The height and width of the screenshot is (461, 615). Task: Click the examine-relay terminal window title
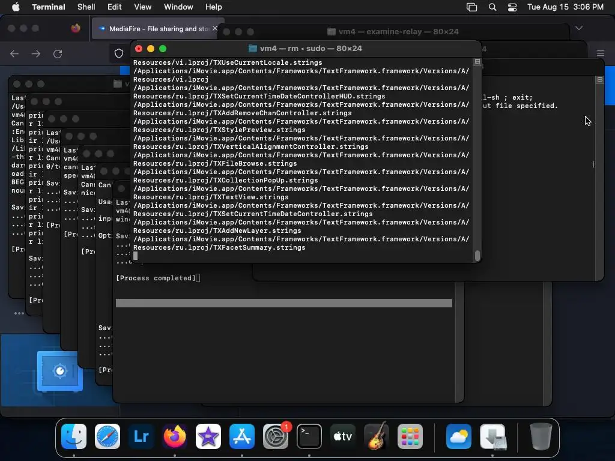[399, 32]
